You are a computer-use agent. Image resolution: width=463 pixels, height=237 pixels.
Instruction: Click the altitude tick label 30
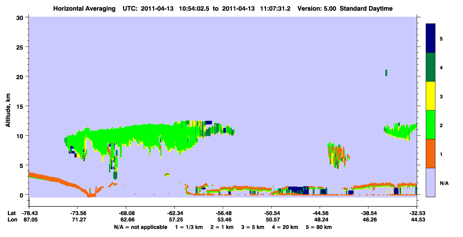(21, 17)
